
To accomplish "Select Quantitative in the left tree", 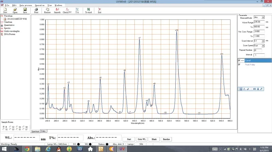I will point(9,25).
